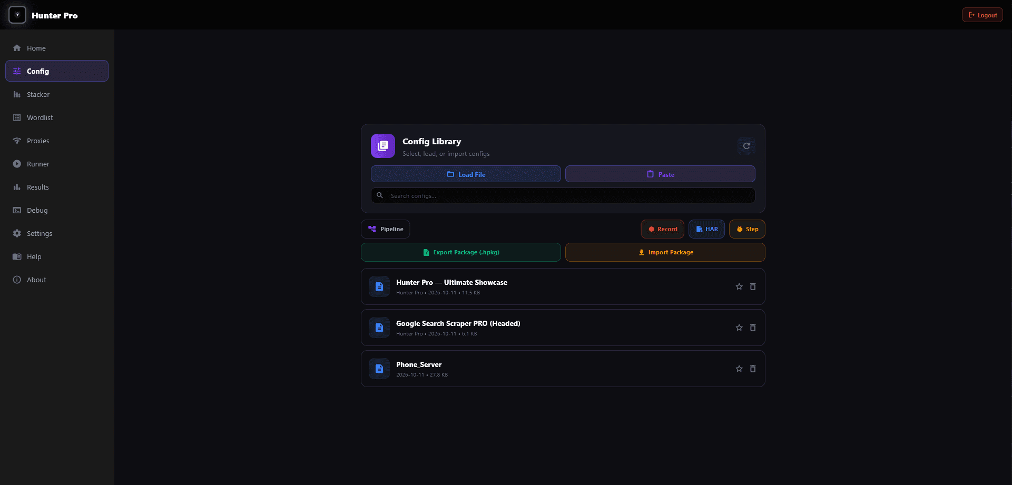Open the About page
1012x485 pixels.
click(x=57, y=280)
